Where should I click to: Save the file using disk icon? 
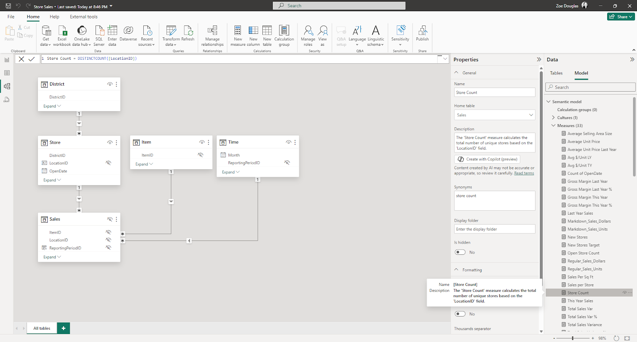coord(8,6)
